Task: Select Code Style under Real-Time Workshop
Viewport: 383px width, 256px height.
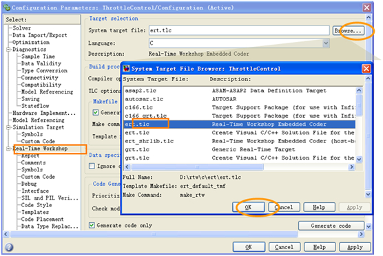Action: point(37,205)
